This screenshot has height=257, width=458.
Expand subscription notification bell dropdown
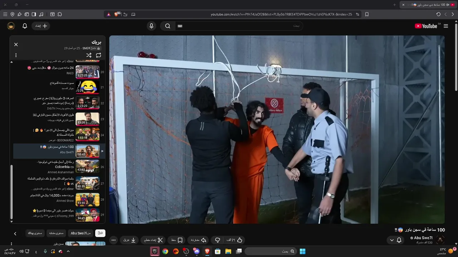pos(395,240)
